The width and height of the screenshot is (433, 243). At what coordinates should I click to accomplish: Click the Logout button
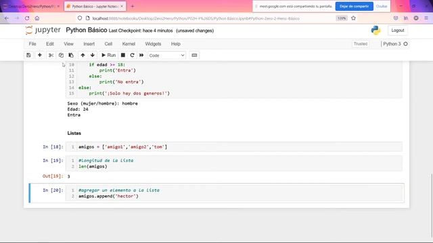tap(397, 30)
